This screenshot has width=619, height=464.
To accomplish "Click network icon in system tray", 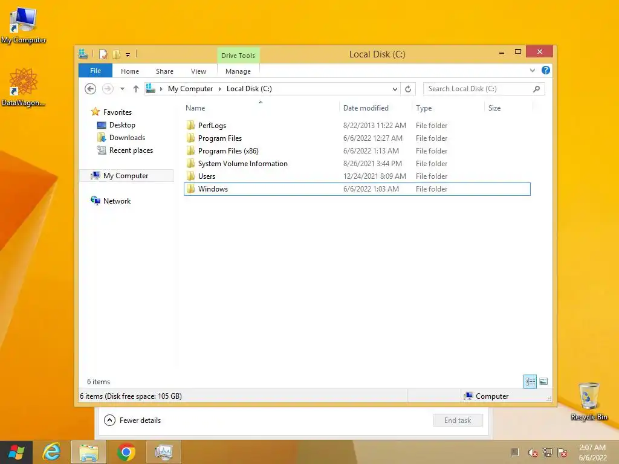I will coord(548,453).
